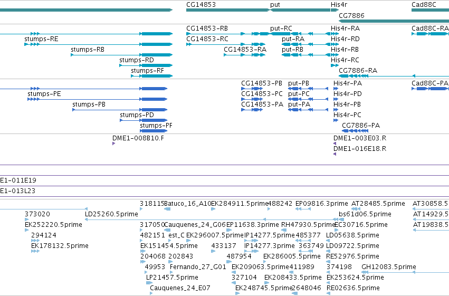449x296 pixels.
Task: Click transcript Cad88C-RA label
Action: coord(430,28)
